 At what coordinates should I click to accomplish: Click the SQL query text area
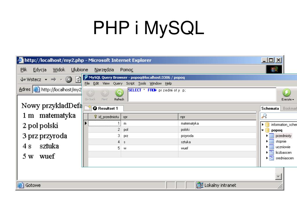pyautogui.click(x=202, y=95)
